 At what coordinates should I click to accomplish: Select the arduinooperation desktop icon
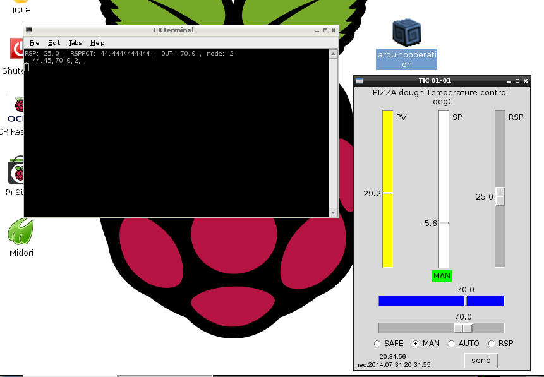point(406,33)
